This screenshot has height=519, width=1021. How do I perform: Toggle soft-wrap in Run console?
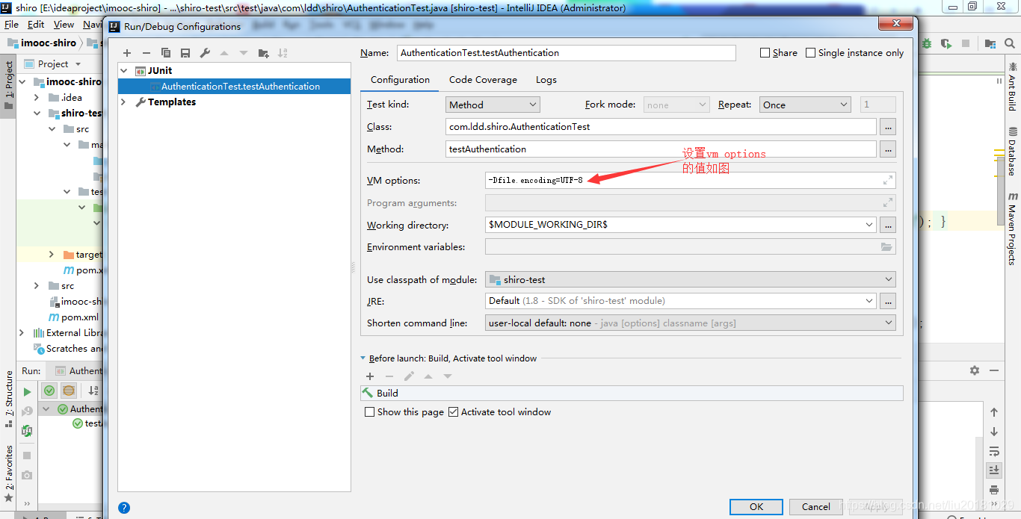(994, 451)
